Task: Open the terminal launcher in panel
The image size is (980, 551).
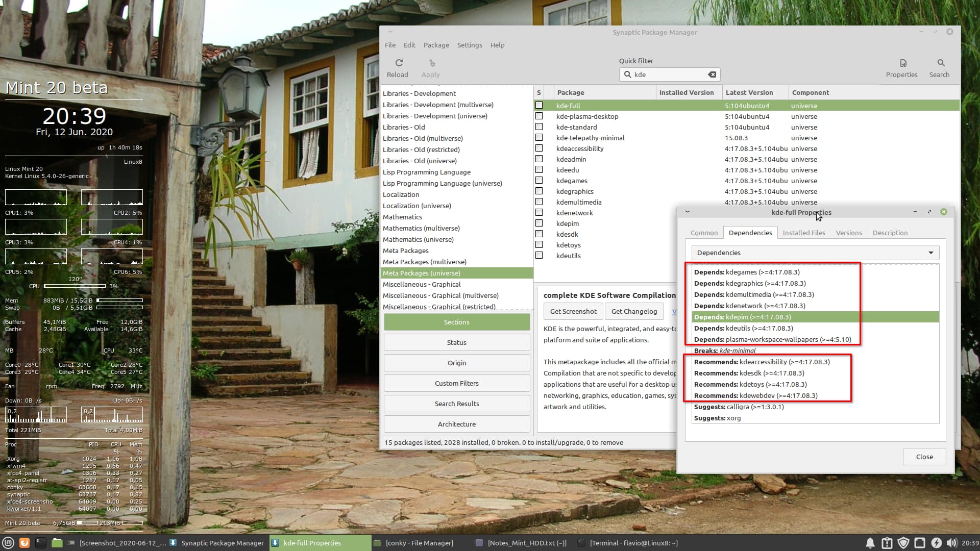Action: [x=41, y=543]
